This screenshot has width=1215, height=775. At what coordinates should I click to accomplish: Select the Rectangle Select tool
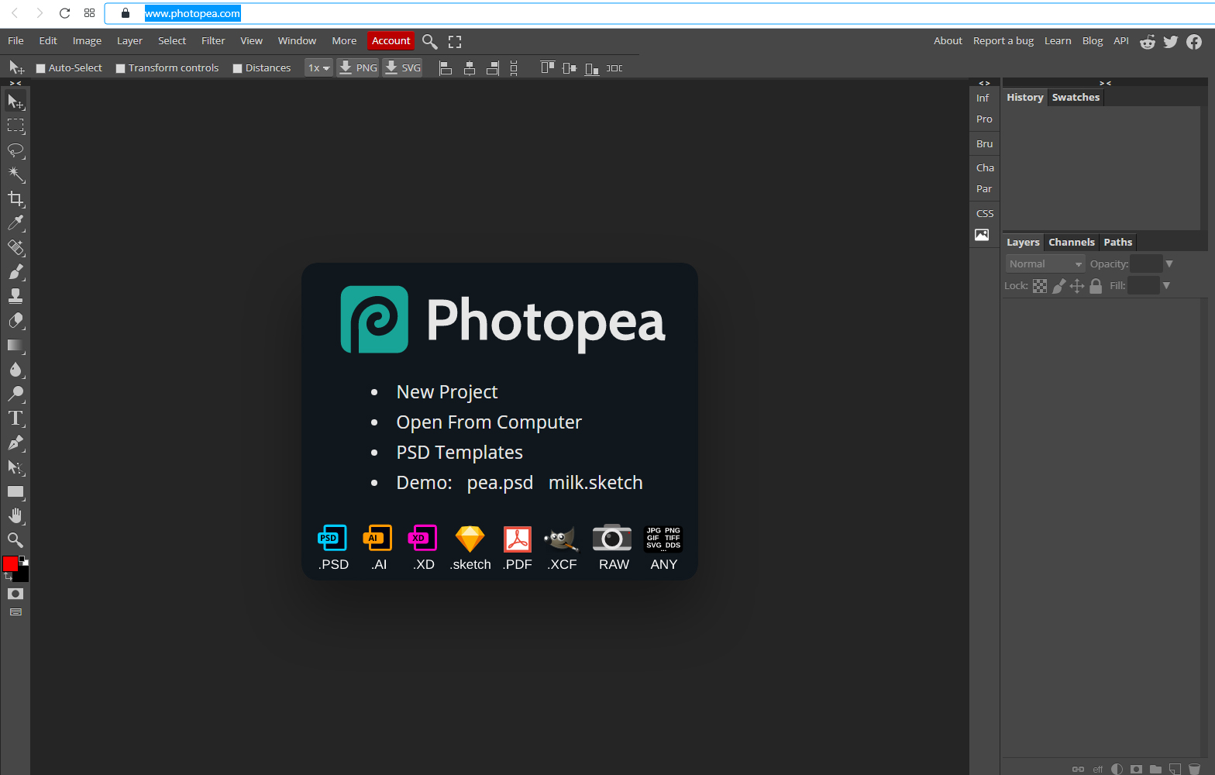[x=15, y=126]
